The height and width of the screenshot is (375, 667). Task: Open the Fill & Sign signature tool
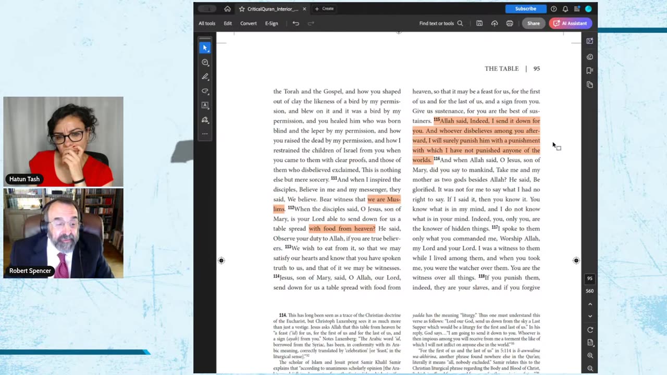point(205,120)
